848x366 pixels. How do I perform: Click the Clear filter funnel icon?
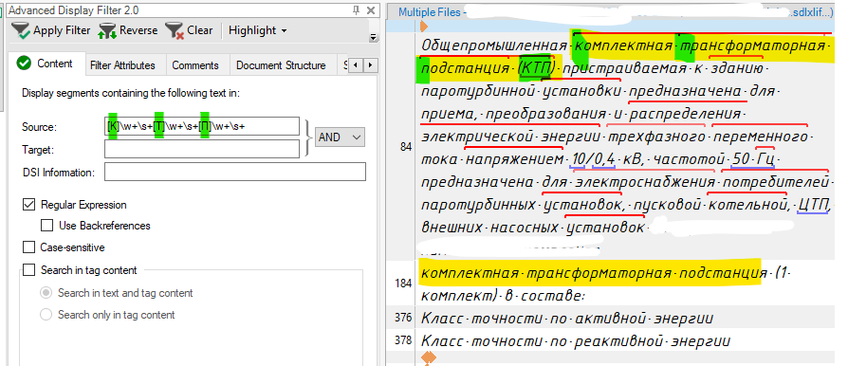point(175,30)
